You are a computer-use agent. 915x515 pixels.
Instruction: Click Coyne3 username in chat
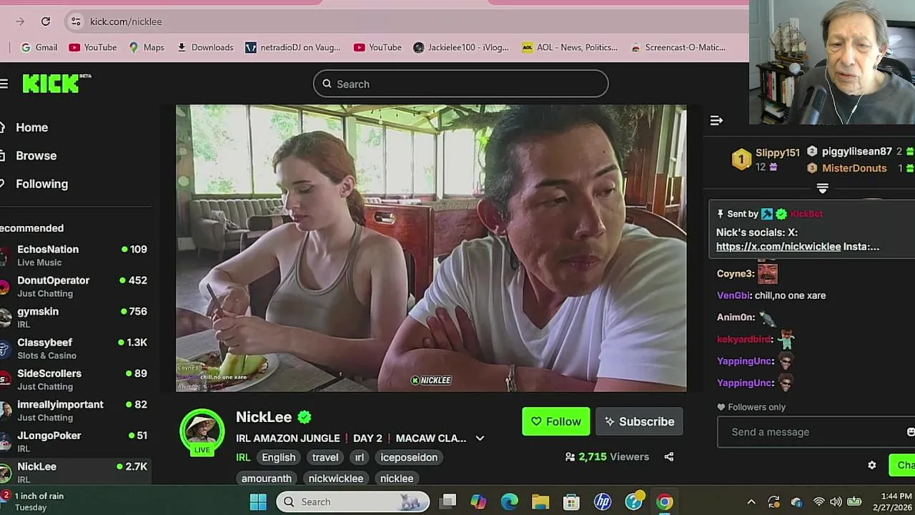735,273
